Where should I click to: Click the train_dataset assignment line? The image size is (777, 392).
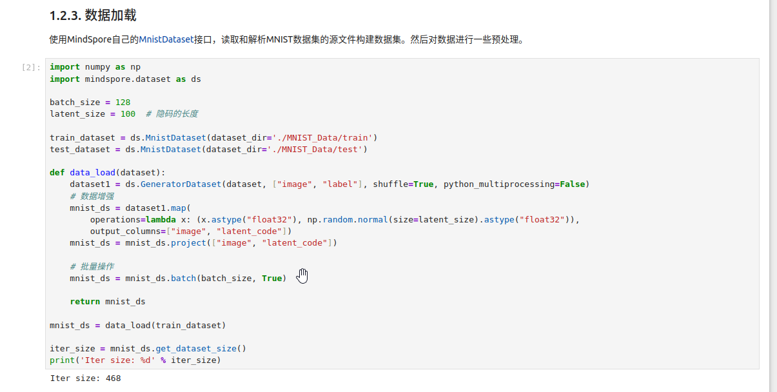pos(213,137)
